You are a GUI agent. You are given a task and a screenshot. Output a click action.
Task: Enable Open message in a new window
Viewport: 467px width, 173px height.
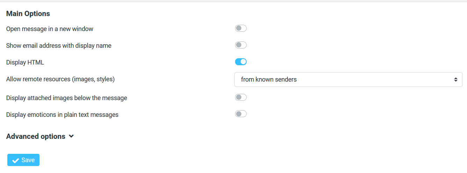point(241,28)
